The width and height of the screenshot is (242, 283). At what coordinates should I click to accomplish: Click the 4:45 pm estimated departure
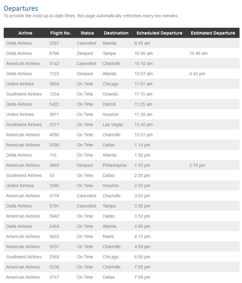click(197, 74)
